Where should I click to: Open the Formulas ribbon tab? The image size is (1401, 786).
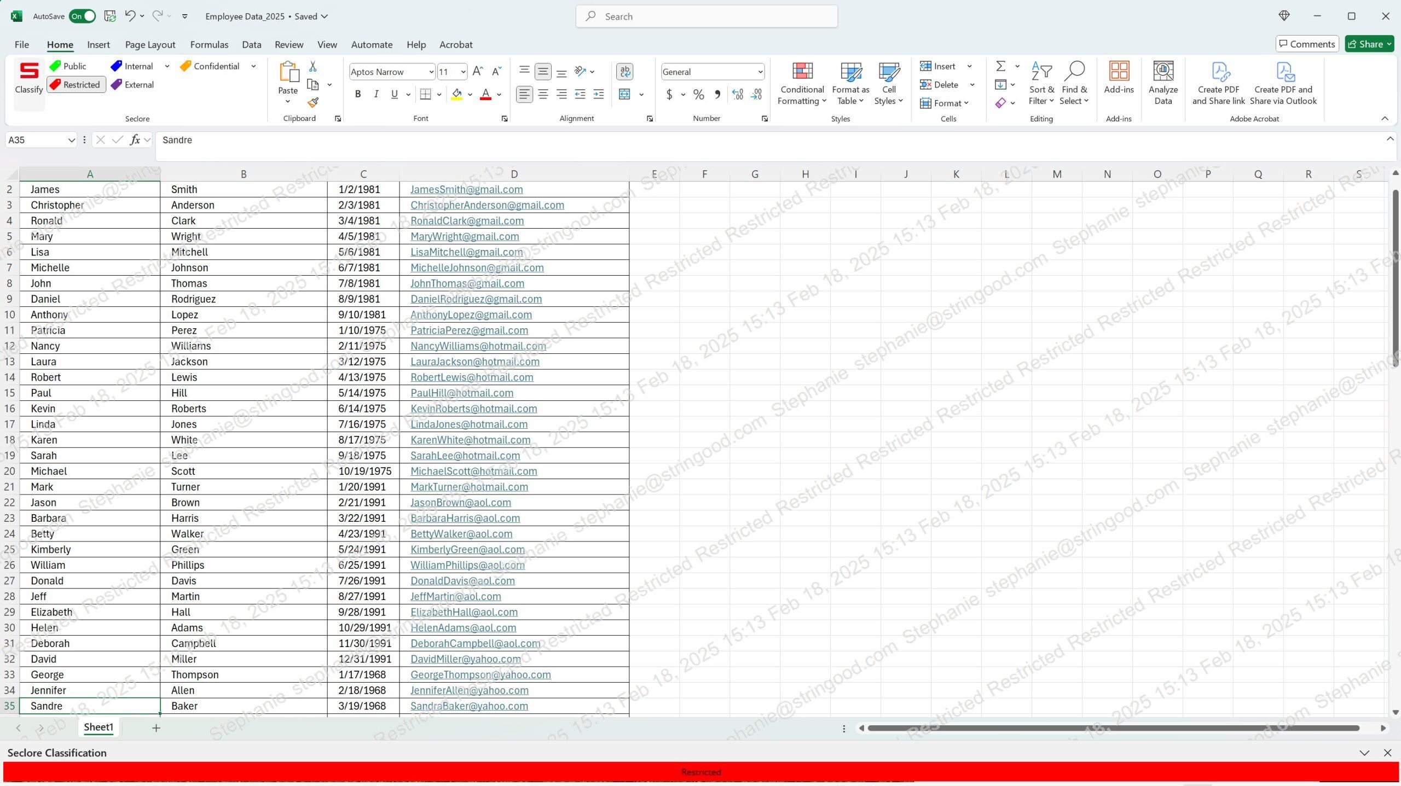[209, 45]
